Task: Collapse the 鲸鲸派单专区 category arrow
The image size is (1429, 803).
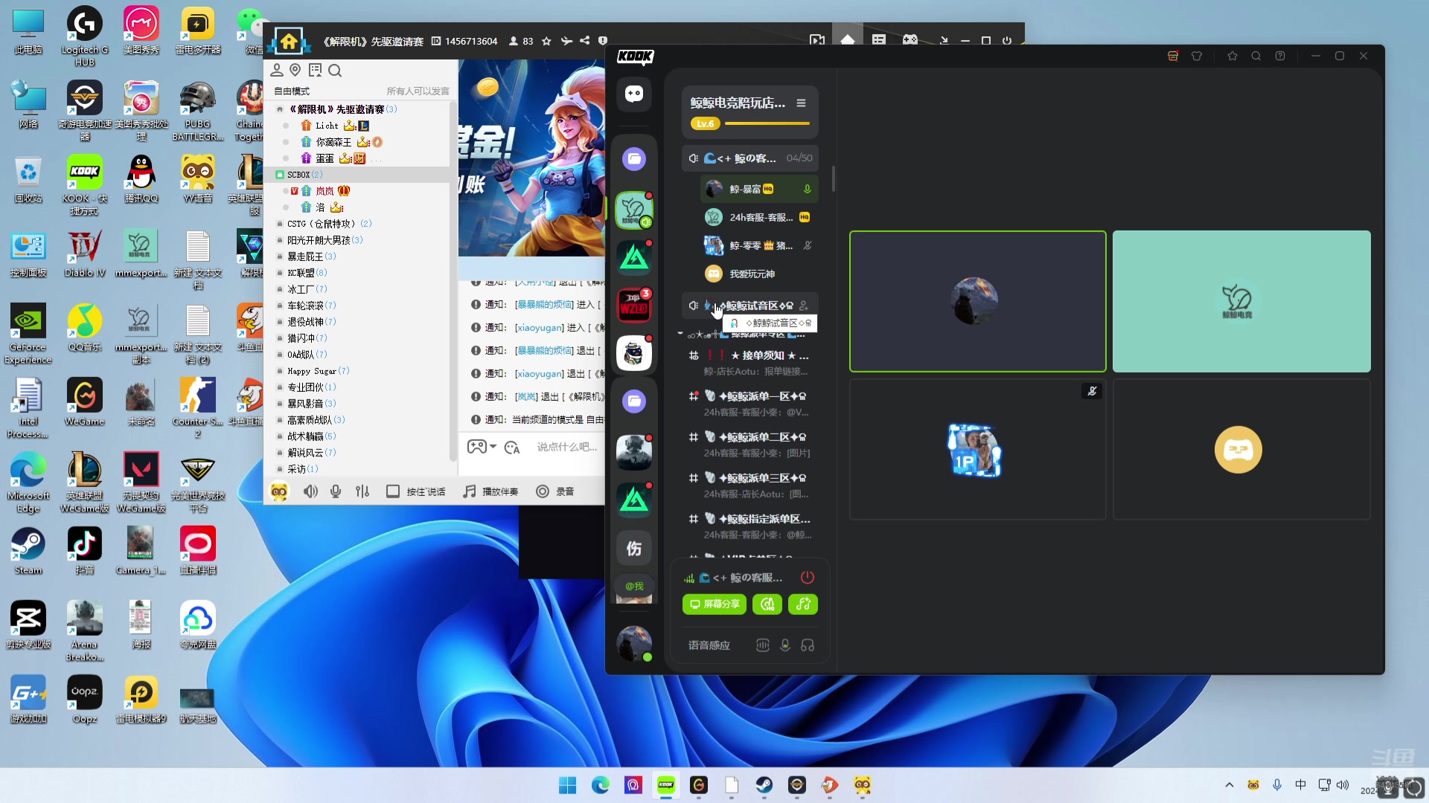Action: (x=680, y=334)
